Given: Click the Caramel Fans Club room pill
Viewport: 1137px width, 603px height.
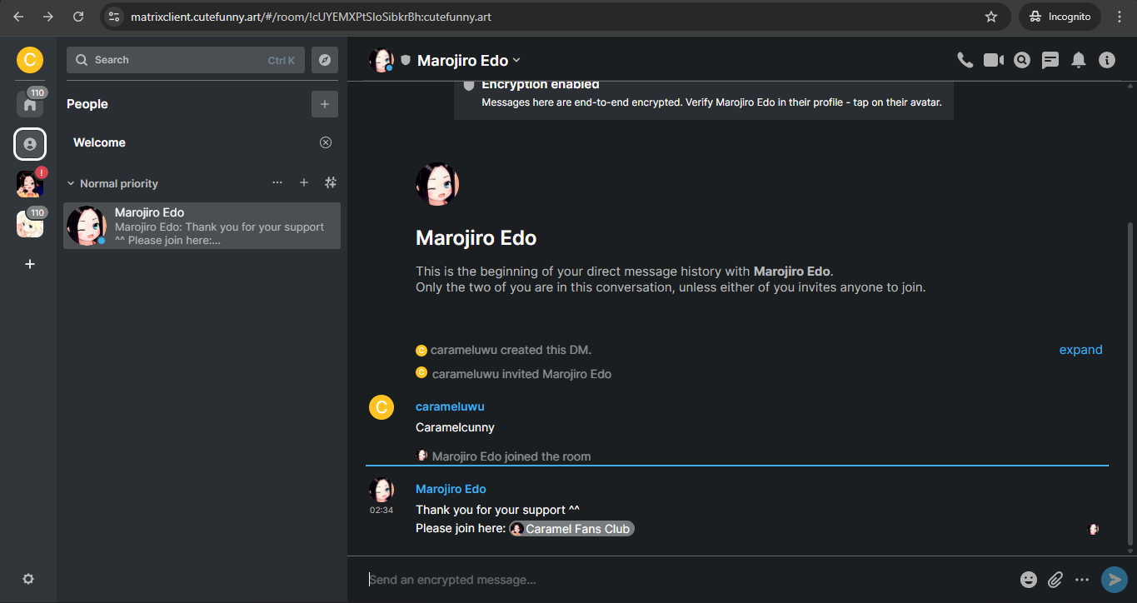Looking at the screenshot, I should (571, 529).
